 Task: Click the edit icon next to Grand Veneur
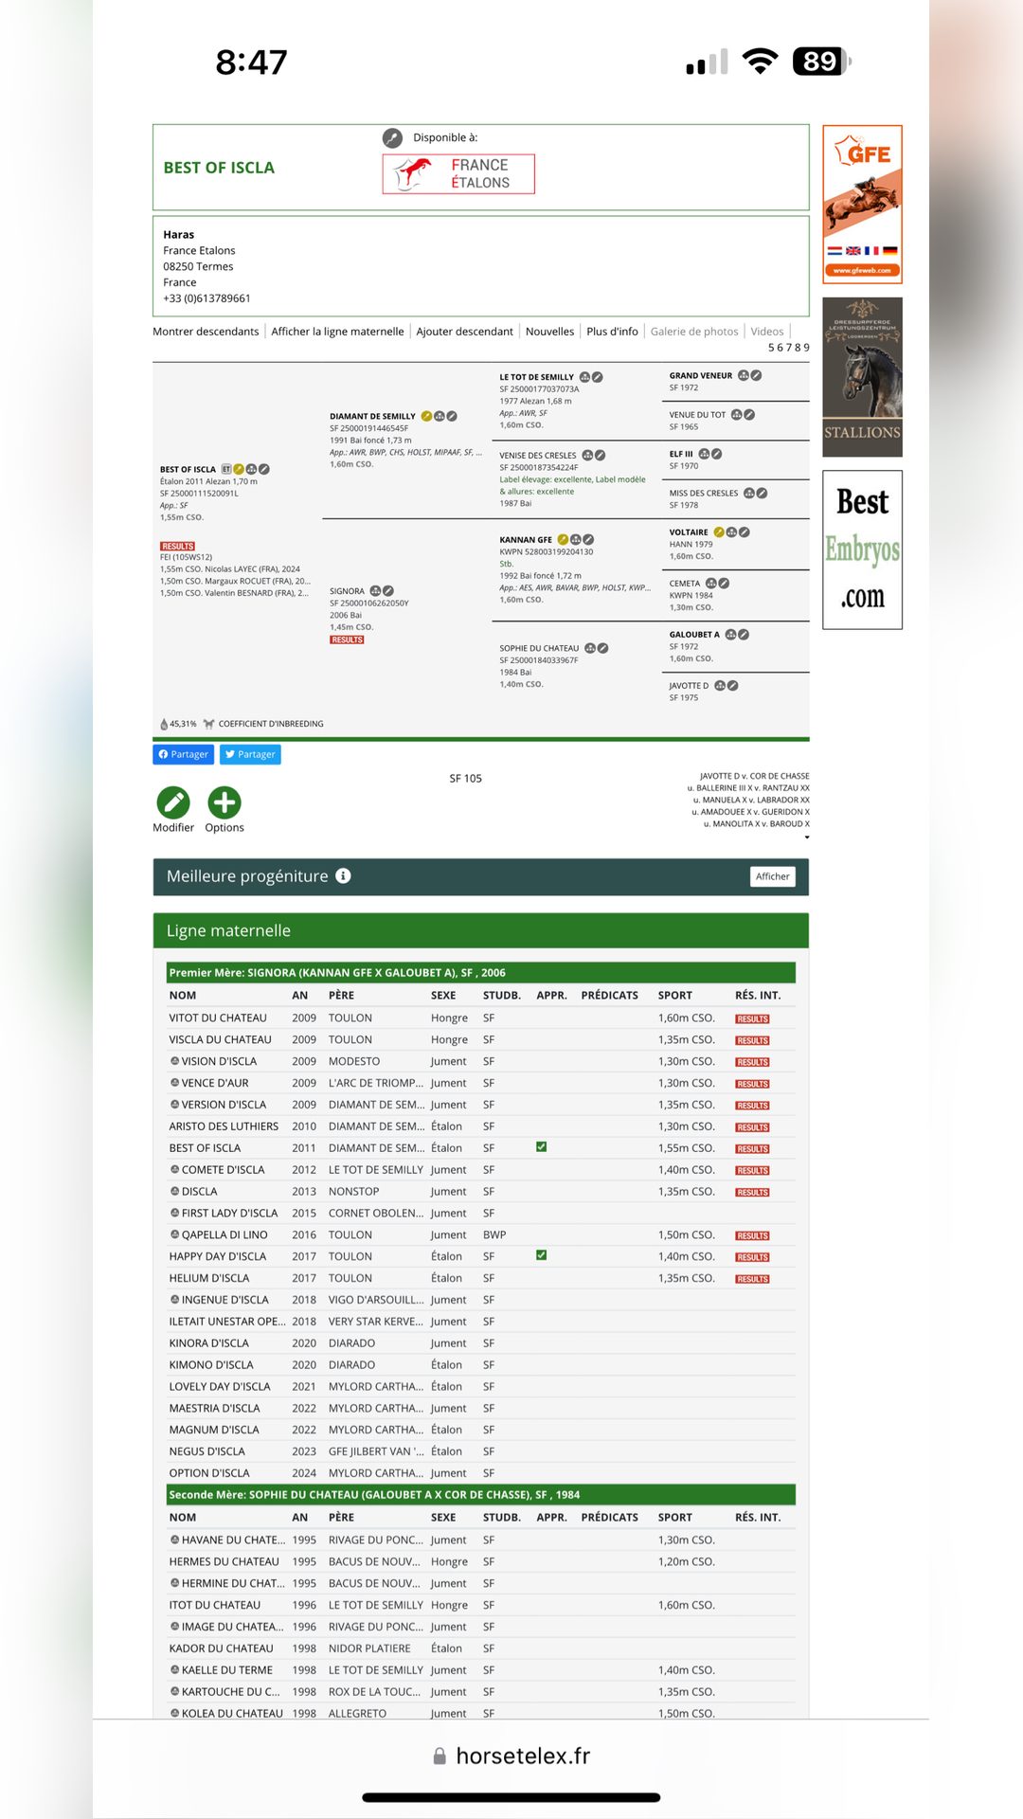click(756, 375)
